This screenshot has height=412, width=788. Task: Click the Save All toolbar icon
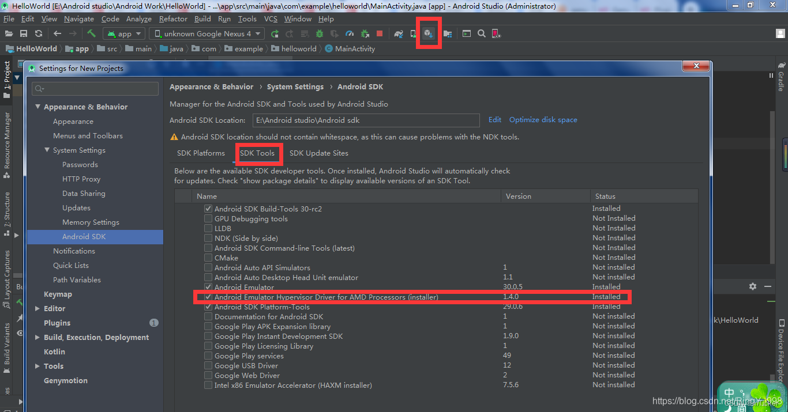coord(24,34)
